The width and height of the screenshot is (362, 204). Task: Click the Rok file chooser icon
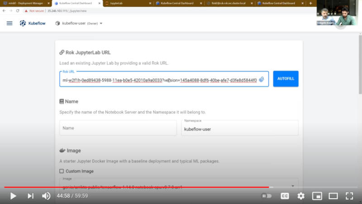click(x=262, y=80)
